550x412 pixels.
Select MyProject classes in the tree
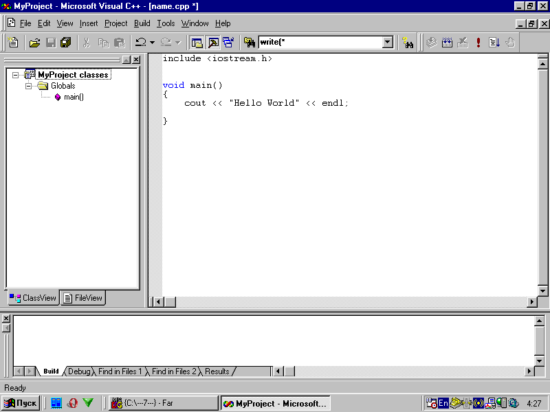pyautogui.click(x=73, y=75)
